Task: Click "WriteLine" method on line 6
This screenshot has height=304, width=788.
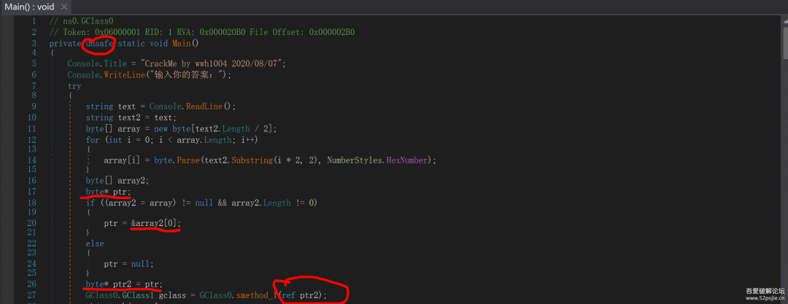Action: (124, 74)
